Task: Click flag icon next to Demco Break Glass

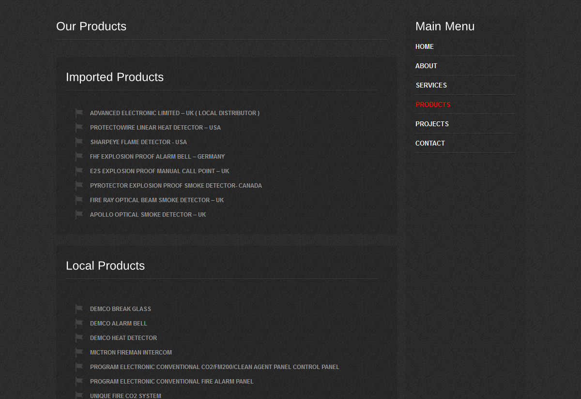Action: pos(79,309)
